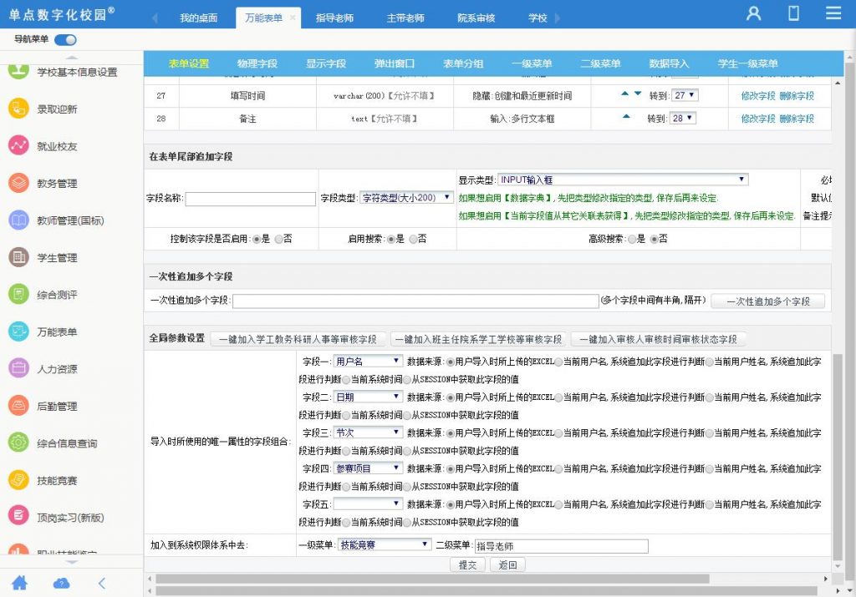Open 转到 dropdown for row 28
Screen dimensions: 856x597
tap(682, 119)
